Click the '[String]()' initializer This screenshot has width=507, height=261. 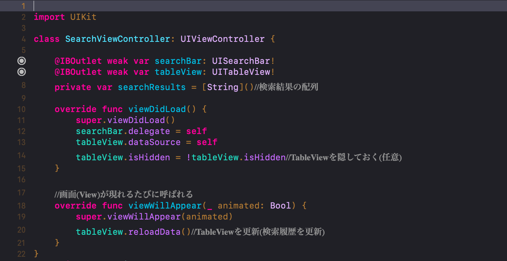[228, 87]
